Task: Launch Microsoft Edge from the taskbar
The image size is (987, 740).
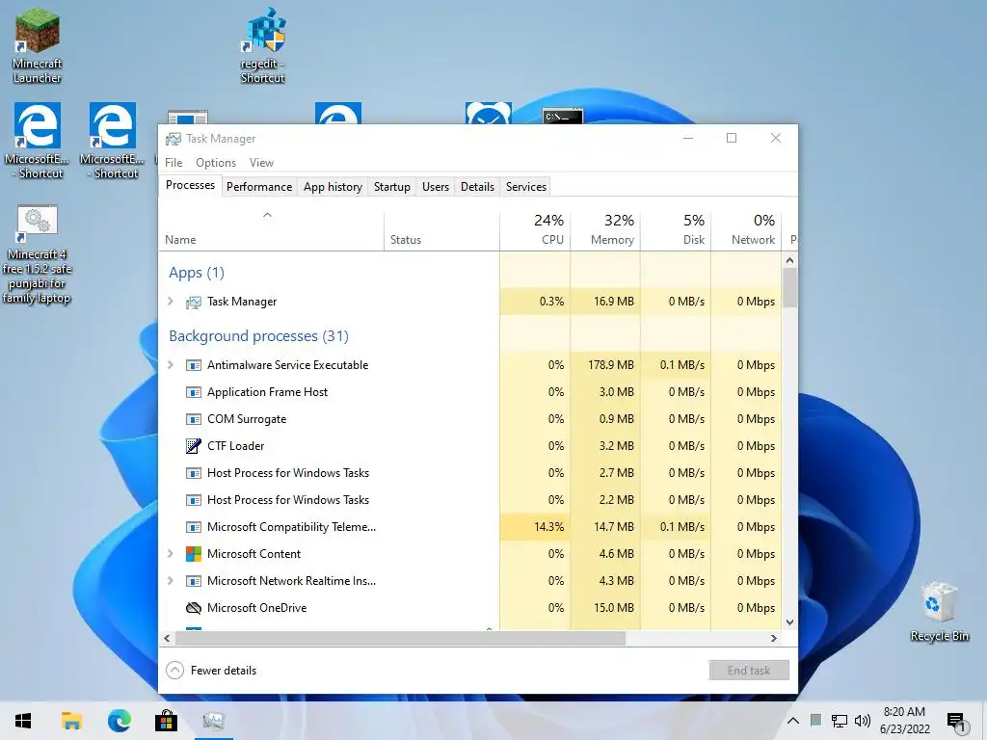Action: point(119,721)
